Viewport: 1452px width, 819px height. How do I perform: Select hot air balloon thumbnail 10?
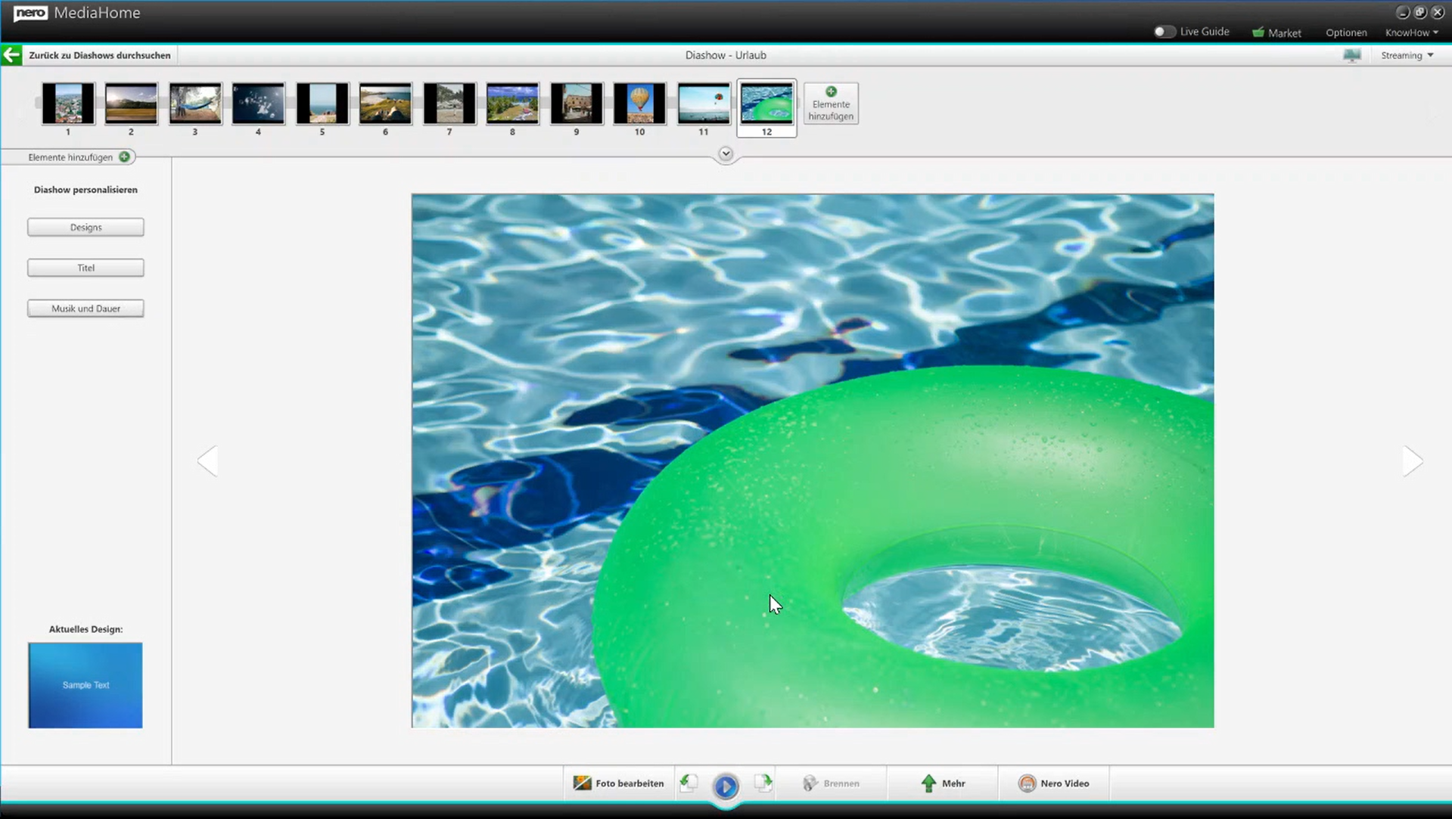639,103
